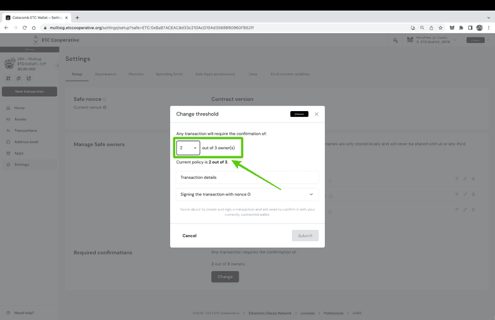The width and height of the screenshot is (495, 320).
Task: Click the browser share icon
Action: [432, 28]
